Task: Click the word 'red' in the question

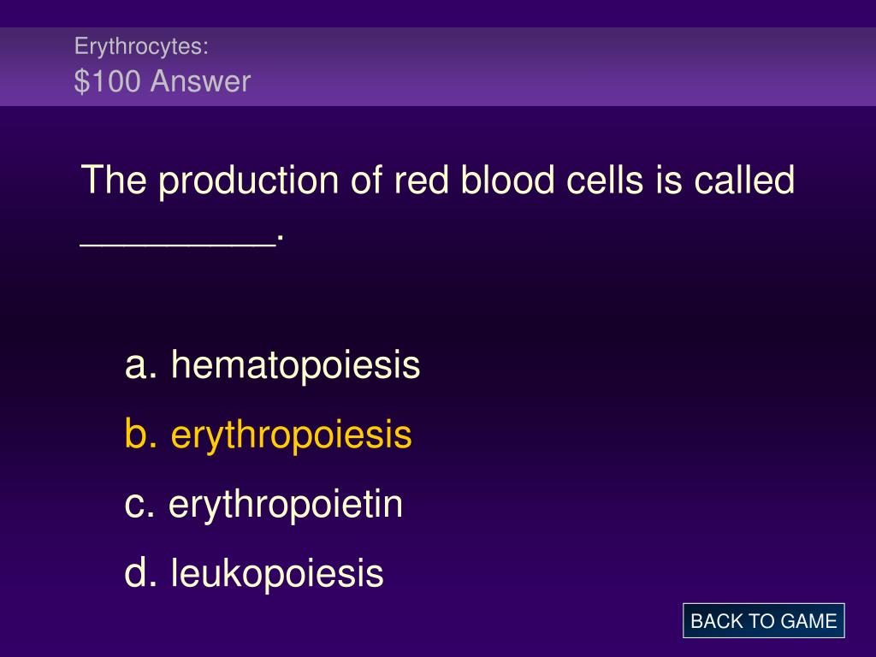Action: (421, 180)
